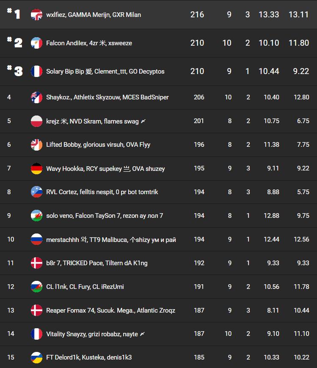Click the flag icon for wxlfiez's team

[36, 15]
